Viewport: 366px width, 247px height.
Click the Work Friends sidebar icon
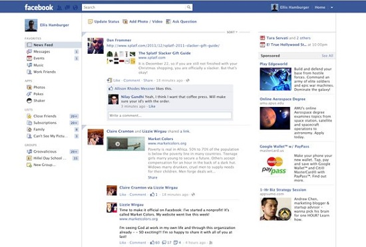pyautogui.click(x=29, y=72)
